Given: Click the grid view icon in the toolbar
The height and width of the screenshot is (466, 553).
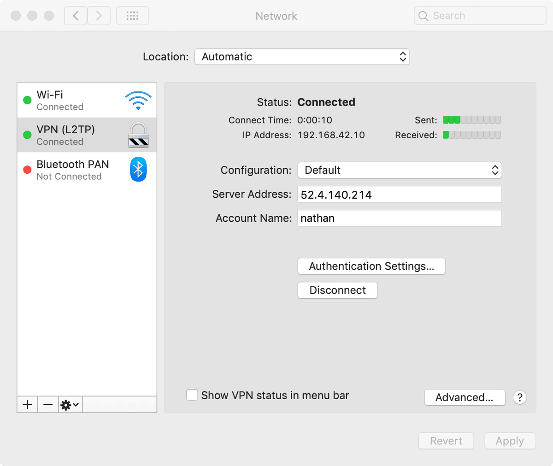Looking at the screenshot, I should [x=132, y=15].
